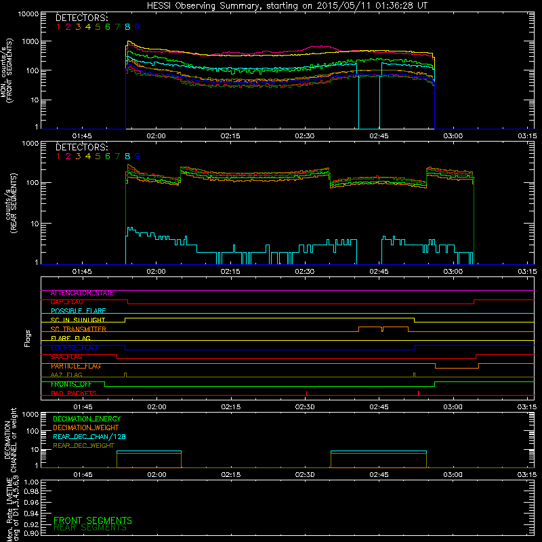The width and height of the screenshot is (542, 542).
Task: Click the DECIMATION_ENERGY legend entry
Action: pyautogui.click(x=87, y=419)
